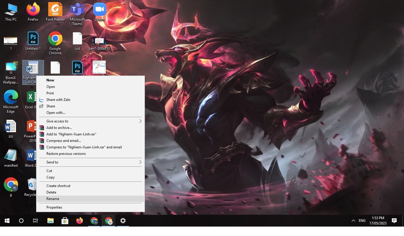Open Cortana search circle on taskbar

click(x=21, y=221)
